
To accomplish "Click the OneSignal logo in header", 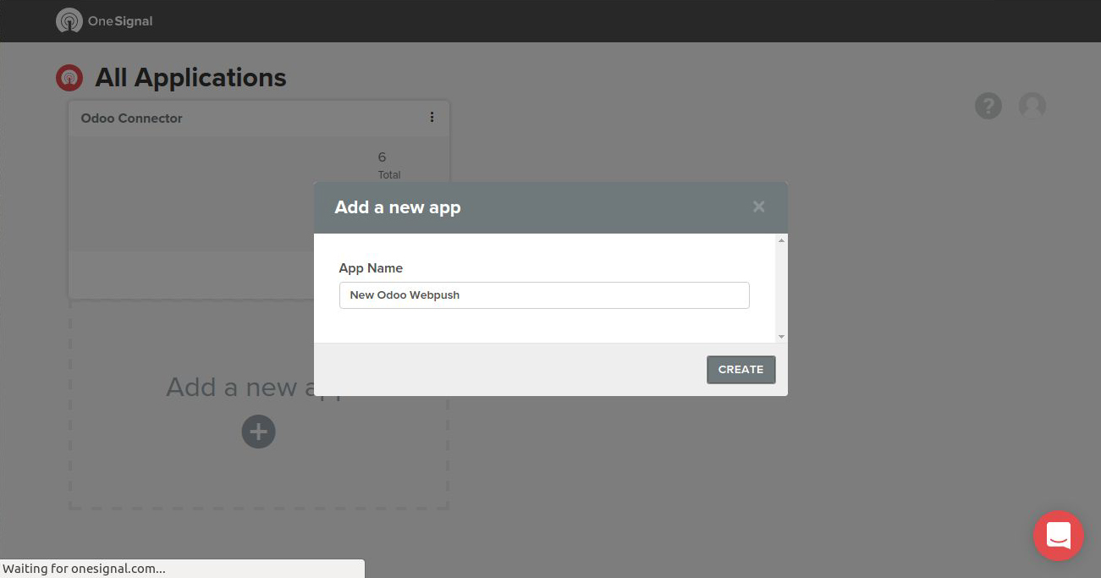I will coord(104,21).
